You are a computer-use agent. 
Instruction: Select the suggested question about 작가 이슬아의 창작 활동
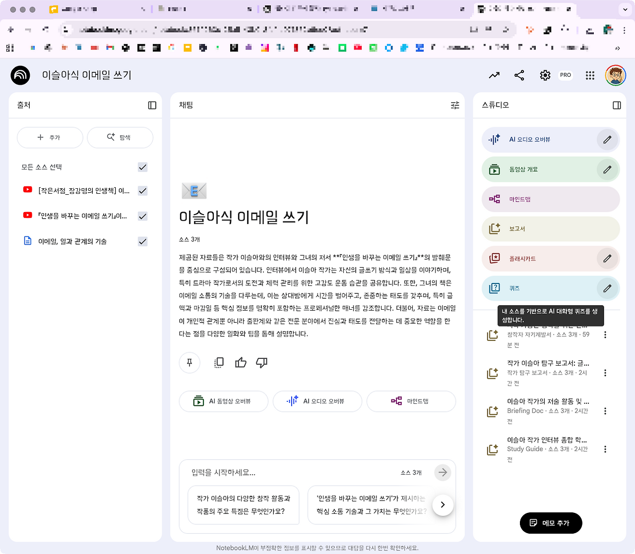pyautogui.click(x=244, y=505)
